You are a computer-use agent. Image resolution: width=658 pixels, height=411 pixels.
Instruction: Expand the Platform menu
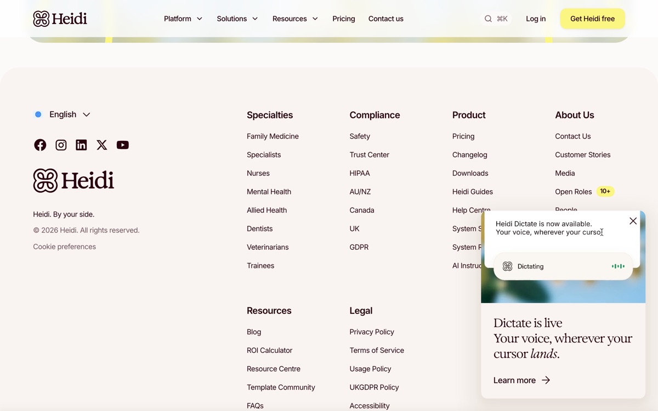click(x=183, y=19)
